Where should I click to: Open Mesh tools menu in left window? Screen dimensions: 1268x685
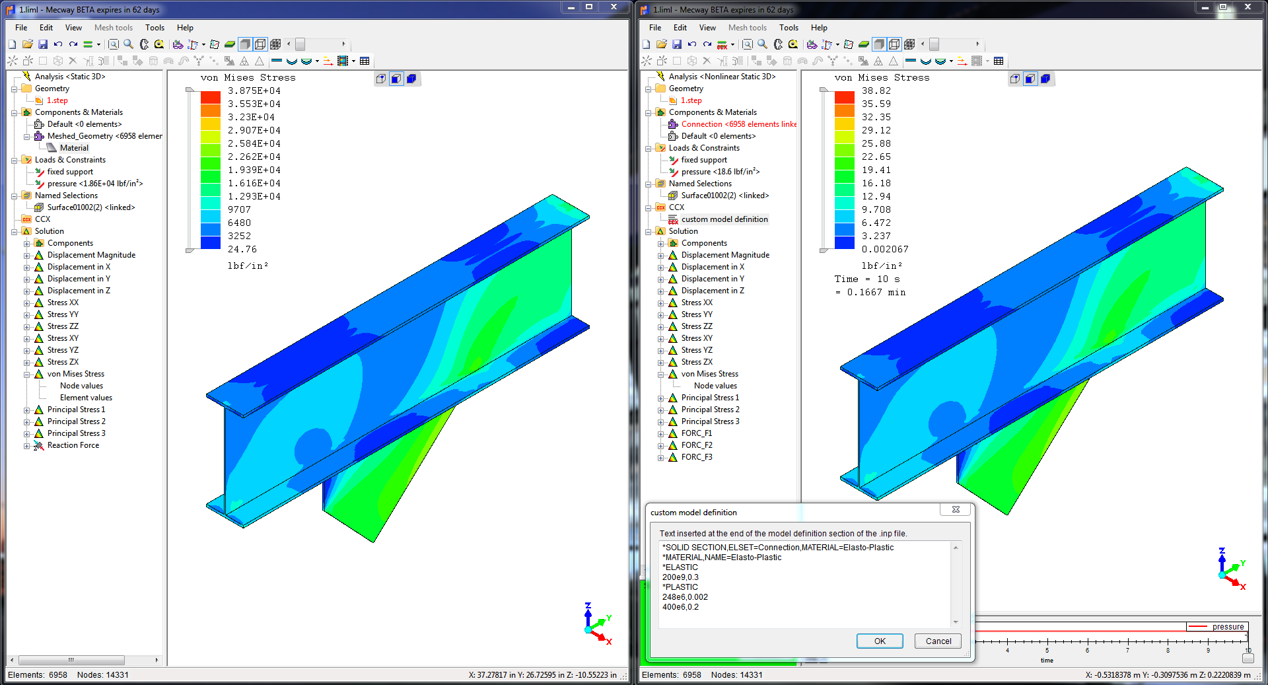tap(114, 28)
